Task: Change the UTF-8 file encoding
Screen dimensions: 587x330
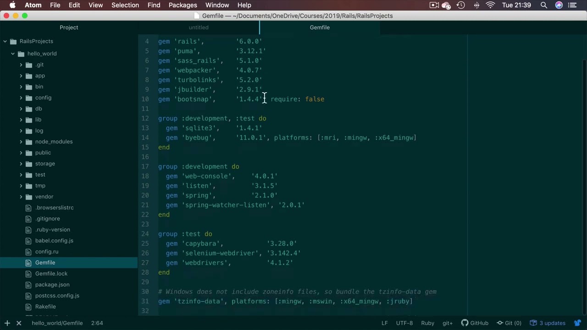Action: pyautogui.click(x=404, y=323)
